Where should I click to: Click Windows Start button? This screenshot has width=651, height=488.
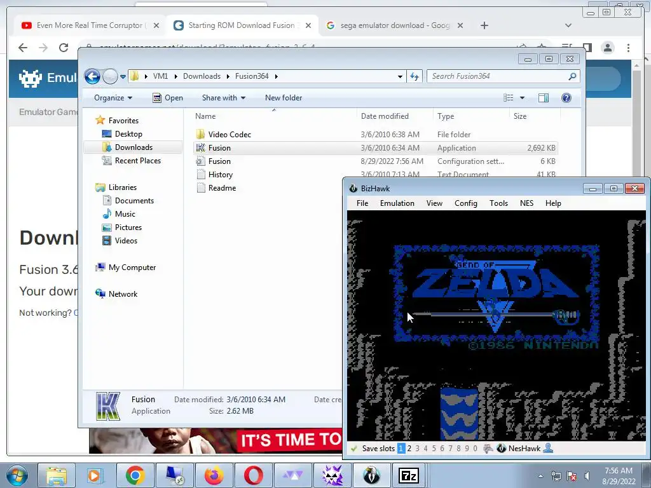pyautogui.click(x=17, y=475)
